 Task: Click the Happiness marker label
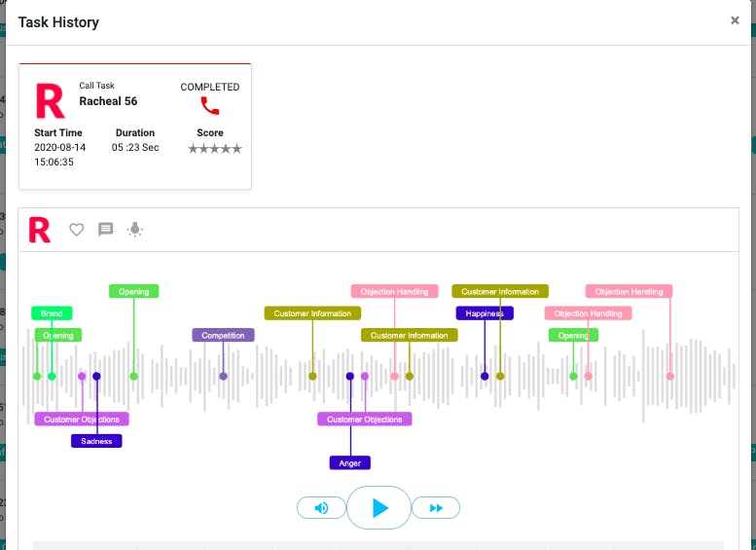tap(485, 313)
